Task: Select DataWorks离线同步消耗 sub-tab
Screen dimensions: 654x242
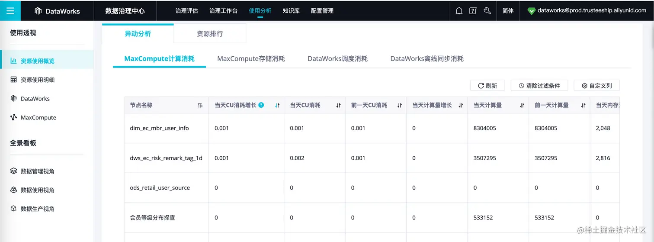Action: point(427,58)
